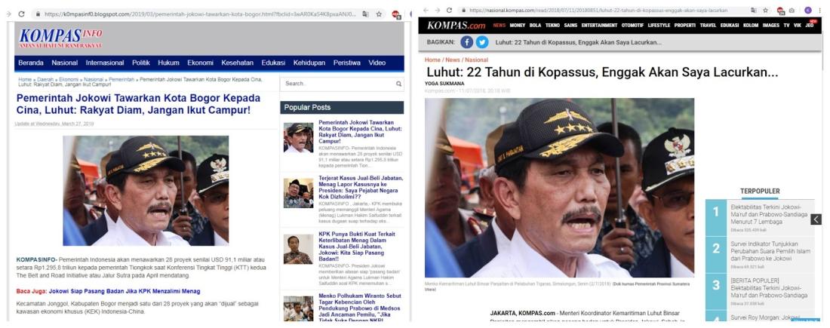Click the large Luhut photo in the Kompas.com article
The image size is (830, 328).
tap(559, 188)
